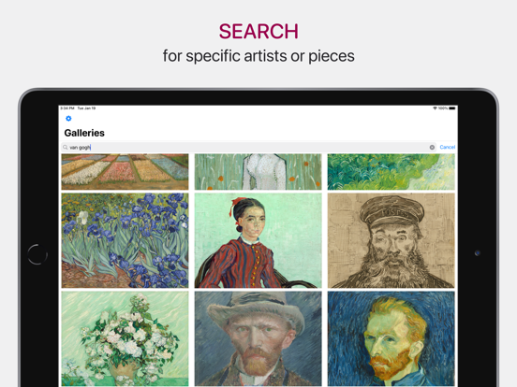Open the bearded postman sketch thumbnail

coord(391,240)
